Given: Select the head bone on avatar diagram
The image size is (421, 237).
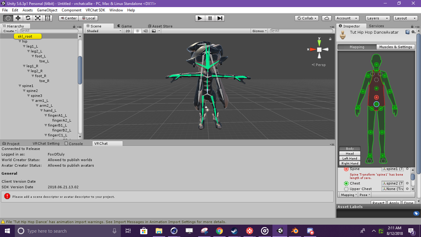Looking at the screenshot, I should (x=376, y=65).
